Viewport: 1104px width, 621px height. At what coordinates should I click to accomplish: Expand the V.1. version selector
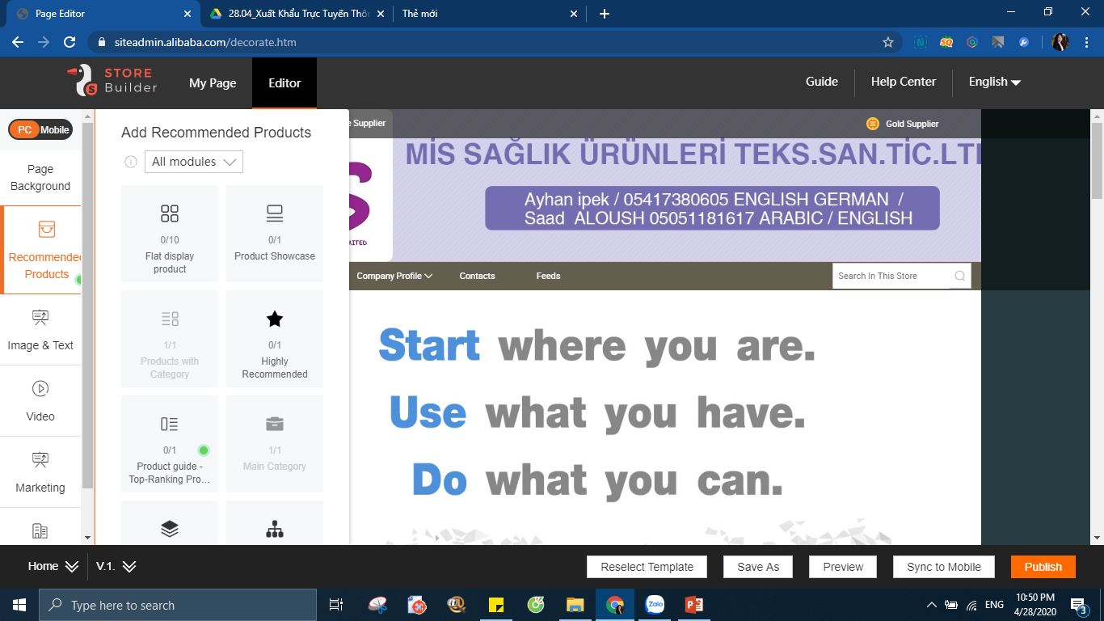(116, 566)
